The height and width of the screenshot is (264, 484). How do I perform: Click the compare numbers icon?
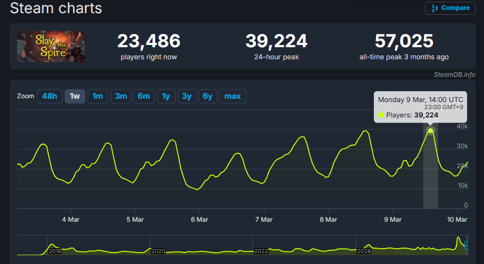pyautogui.click(x=434, y=8)
